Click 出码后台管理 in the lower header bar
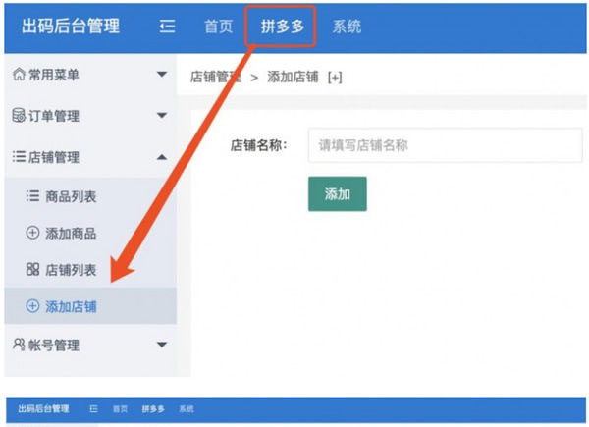The width and height of the screenshot is (589, 427). (43, 409)
